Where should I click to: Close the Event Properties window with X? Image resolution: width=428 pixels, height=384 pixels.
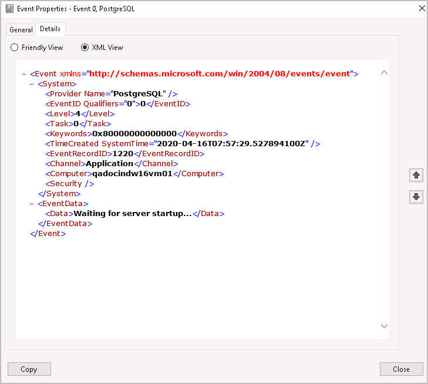click(422, 8)
